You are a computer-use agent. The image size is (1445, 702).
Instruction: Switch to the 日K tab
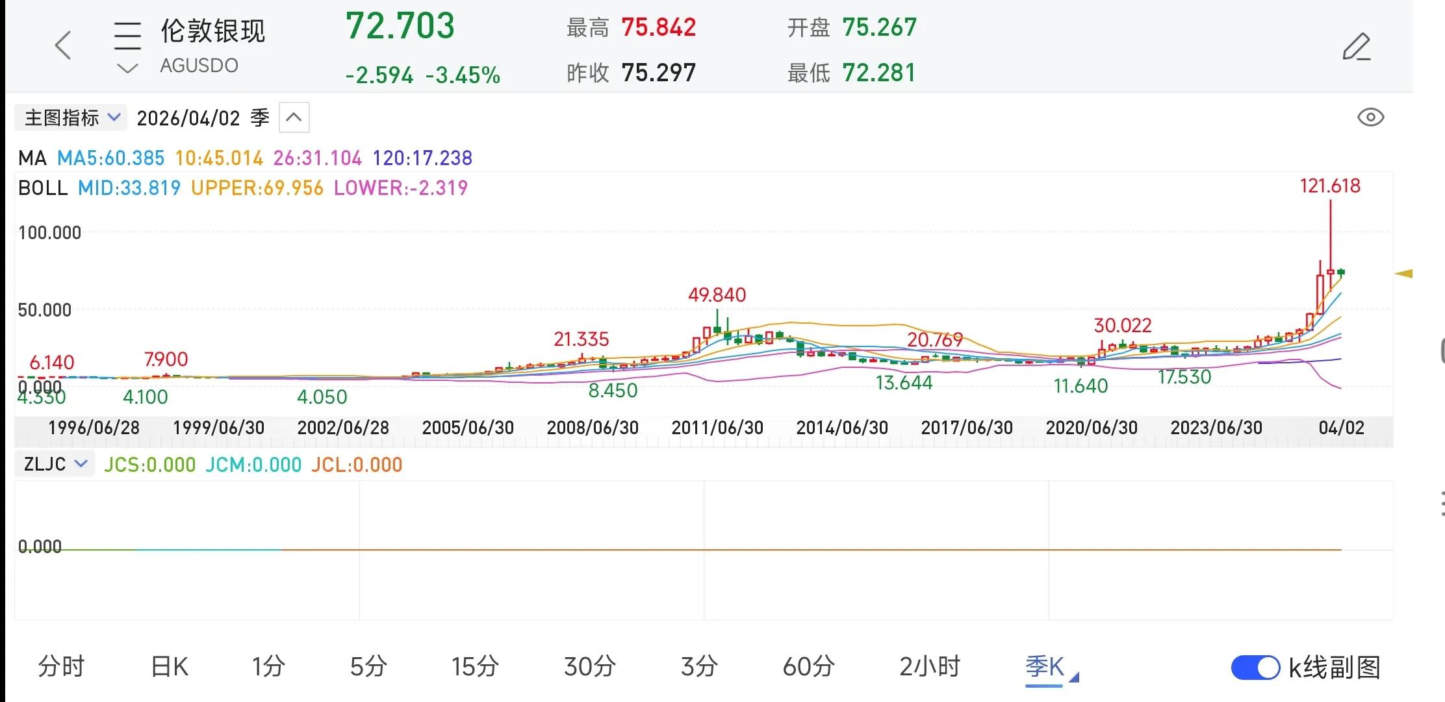tap(169, 667)
